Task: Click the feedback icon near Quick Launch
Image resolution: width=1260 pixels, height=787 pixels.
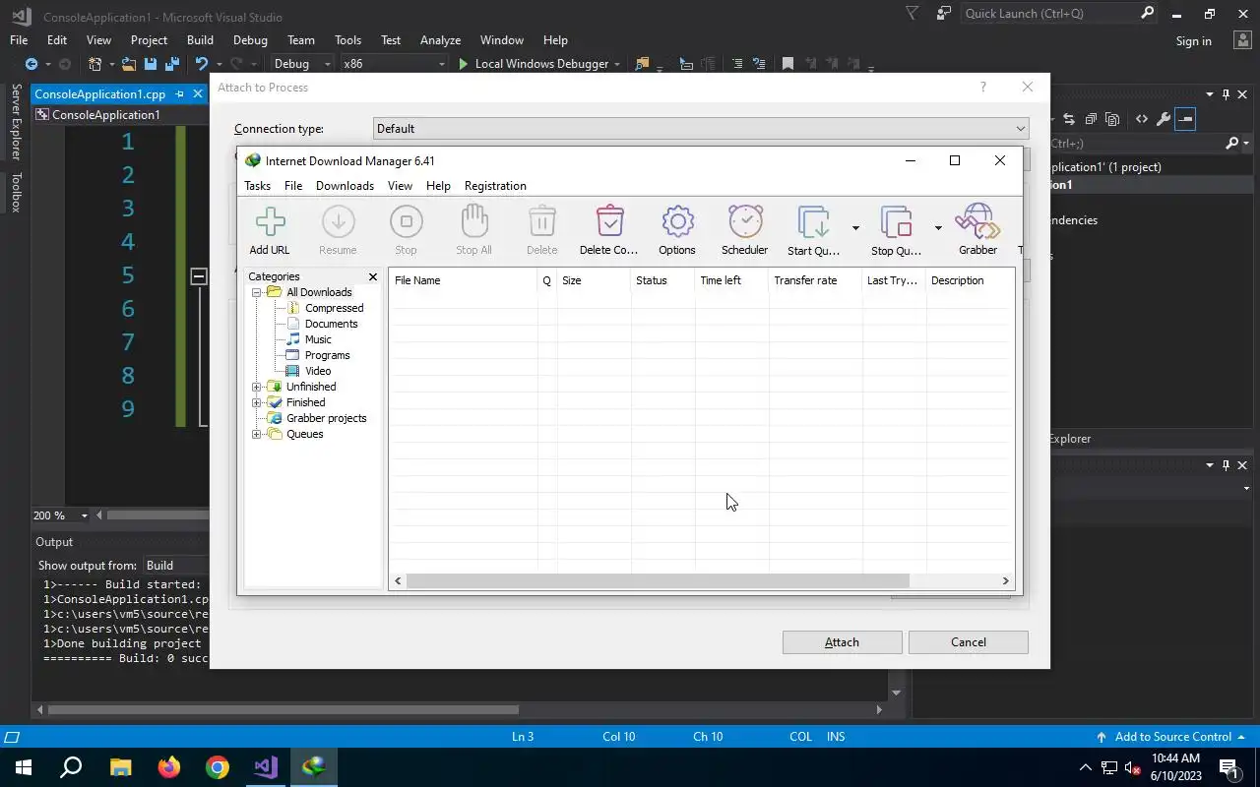Action: 944,14
